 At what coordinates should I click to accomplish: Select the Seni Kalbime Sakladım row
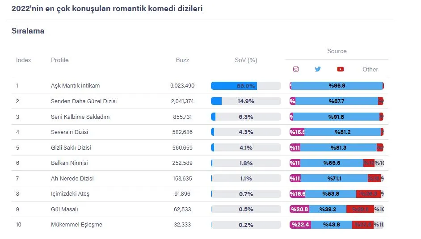click(200, 117)
